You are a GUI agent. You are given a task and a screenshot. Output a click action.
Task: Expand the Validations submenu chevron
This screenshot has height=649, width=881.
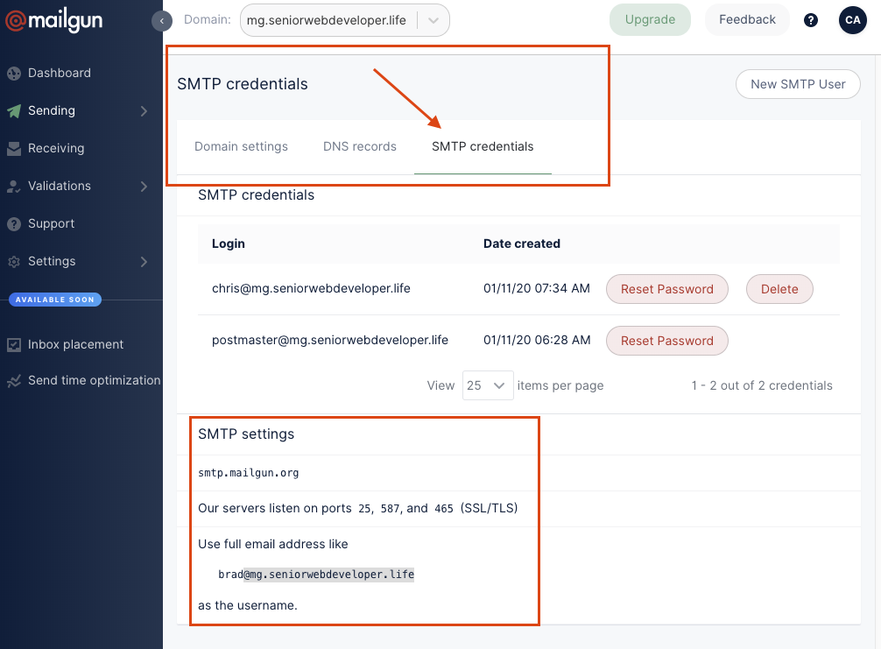pos(144,186)
